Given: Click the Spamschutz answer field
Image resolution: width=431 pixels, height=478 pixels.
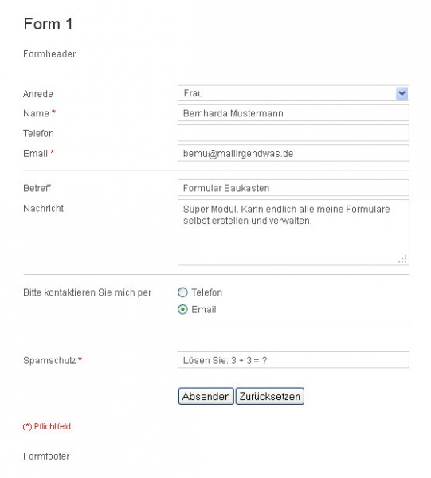Looking at the screenshot, I should [293, 360].
